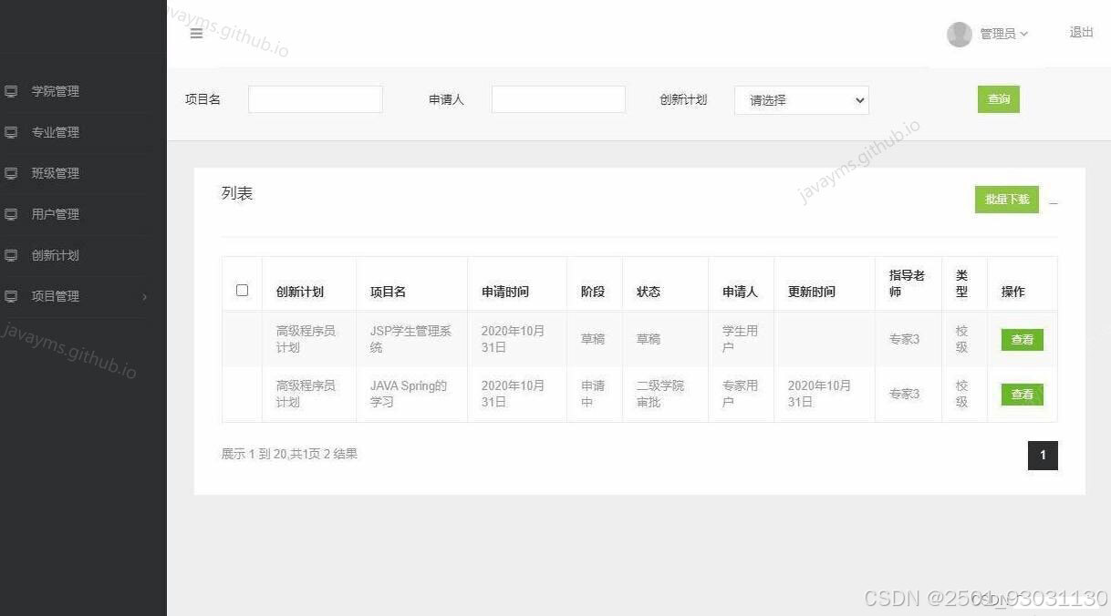Click the monitor icon beside 专业管理

tap(11, 132)
